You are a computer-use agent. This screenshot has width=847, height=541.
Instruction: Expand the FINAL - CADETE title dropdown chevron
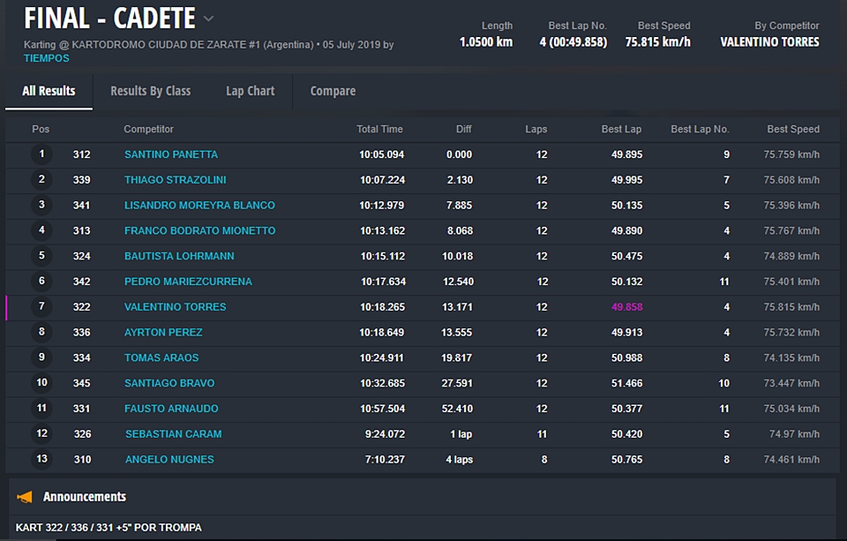click(208, 19)
